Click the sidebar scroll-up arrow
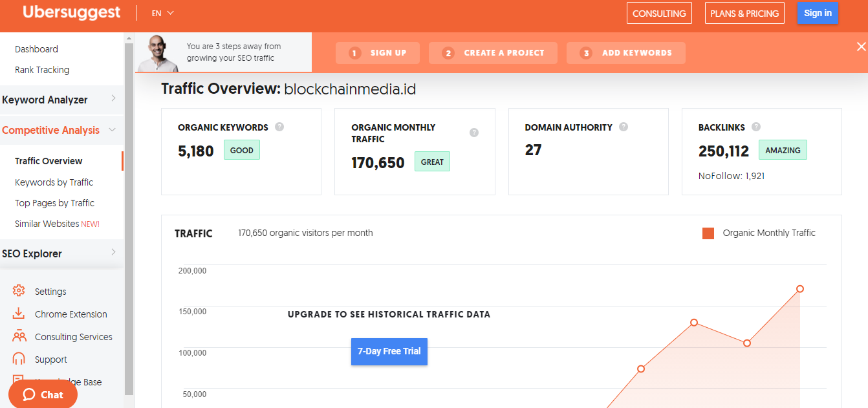This screenshot has width=868, height=408. click(129, 38)
